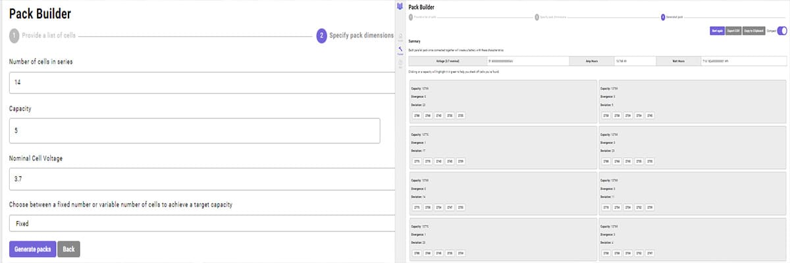Click the step 1 circle in right panel
This screenshot has width=790, height=263.
(411, 17)
